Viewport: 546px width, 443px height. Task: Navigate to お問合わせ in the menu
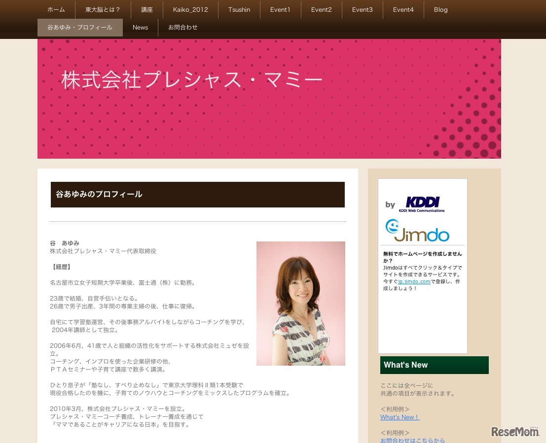pyautogui.click(x=182, y=28)
